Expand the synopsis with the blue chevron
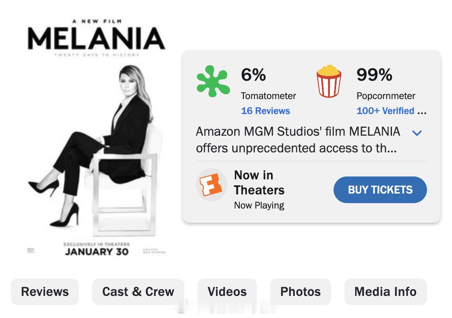Screen dimensions: 452x318 tap(417, 133)
